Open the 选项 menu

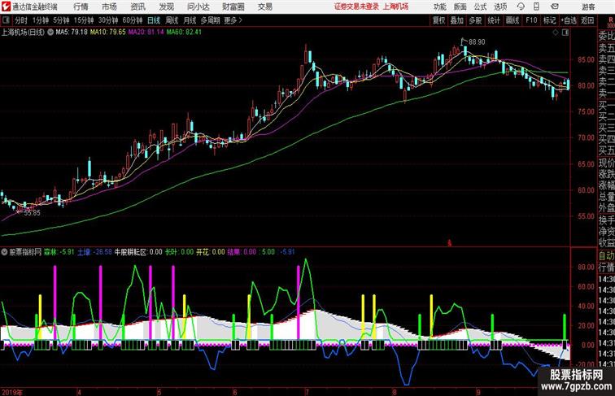pyautogui.click(x=500, y=7)
